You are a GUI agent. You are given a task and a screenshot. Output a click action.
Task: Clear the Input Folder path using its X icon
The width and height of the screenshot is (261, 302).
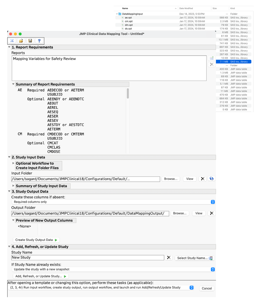coord(202,179)
